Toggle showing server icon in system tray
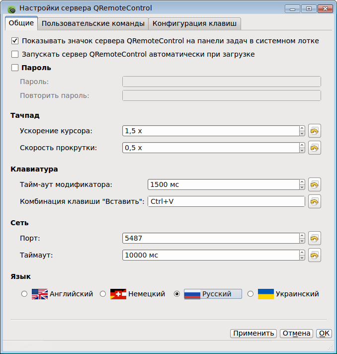Screen dimensions: 337x354 point(15,41)
